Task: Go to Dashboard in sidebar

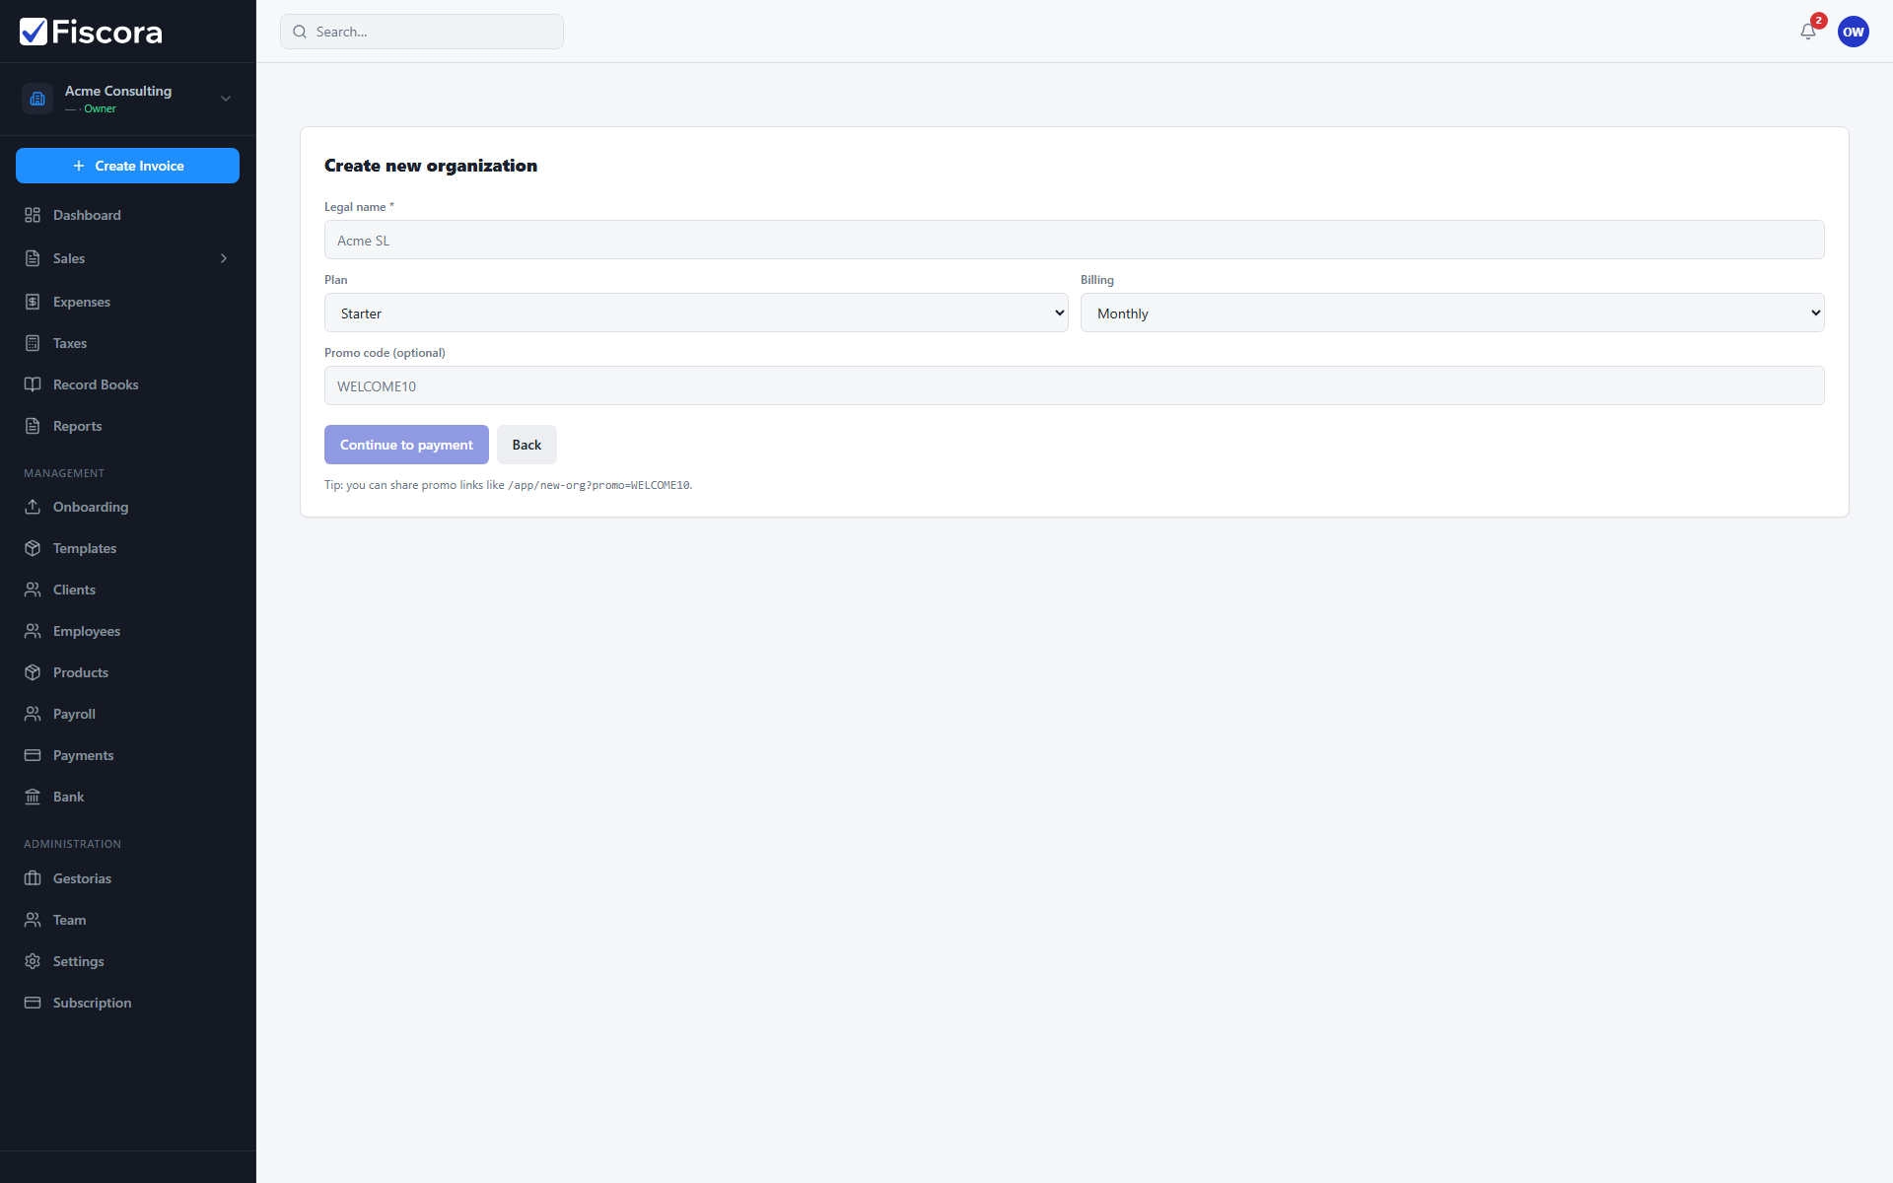Action: pos(127,215)
